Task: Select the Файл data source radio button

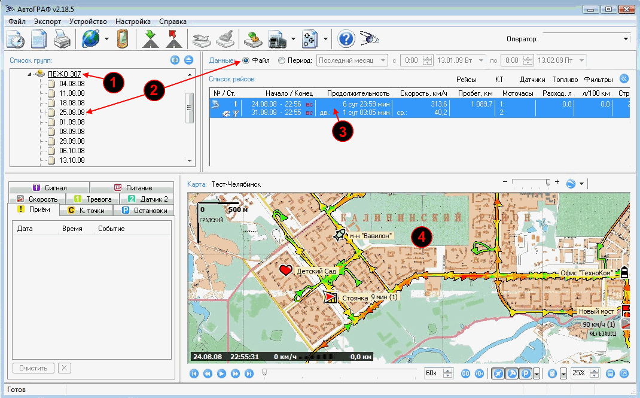Action: pyautogui.click(x=246, y=60)
